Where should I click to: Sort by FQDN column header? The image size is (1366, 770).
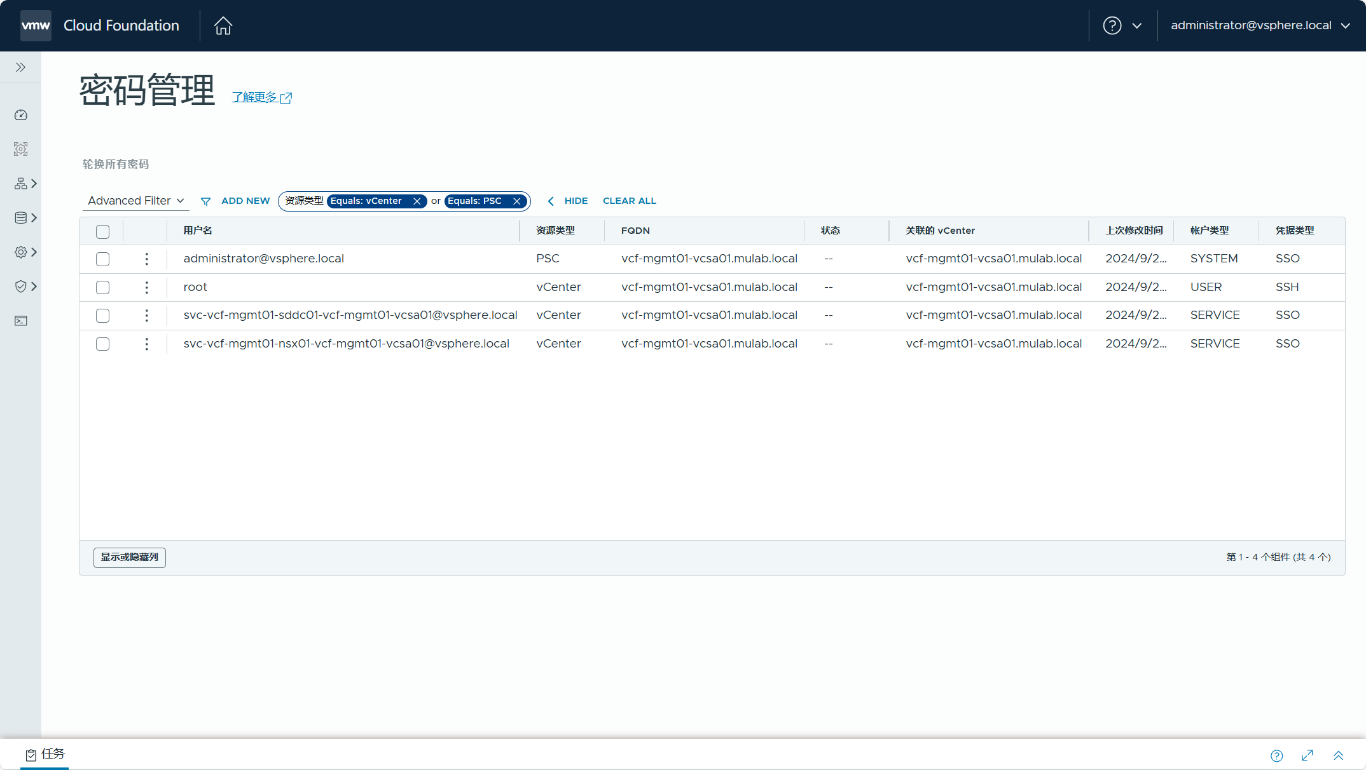[635, 231]
